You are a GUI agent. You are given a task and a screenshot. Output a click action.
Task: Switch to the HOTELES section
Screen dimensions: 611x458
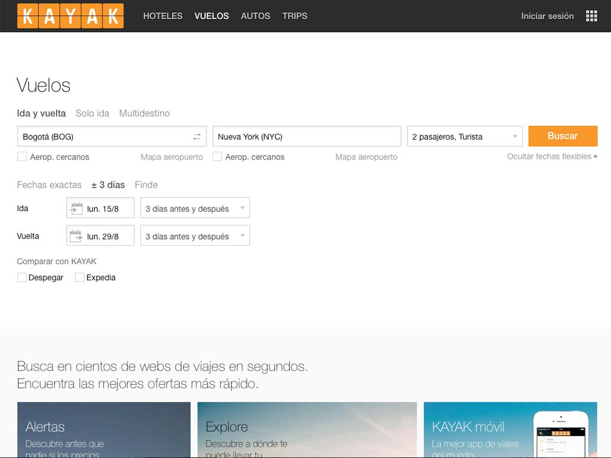(162, 16)
